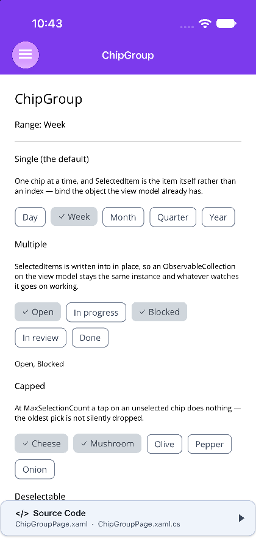Toggle the In review chip

click(40, 338)
